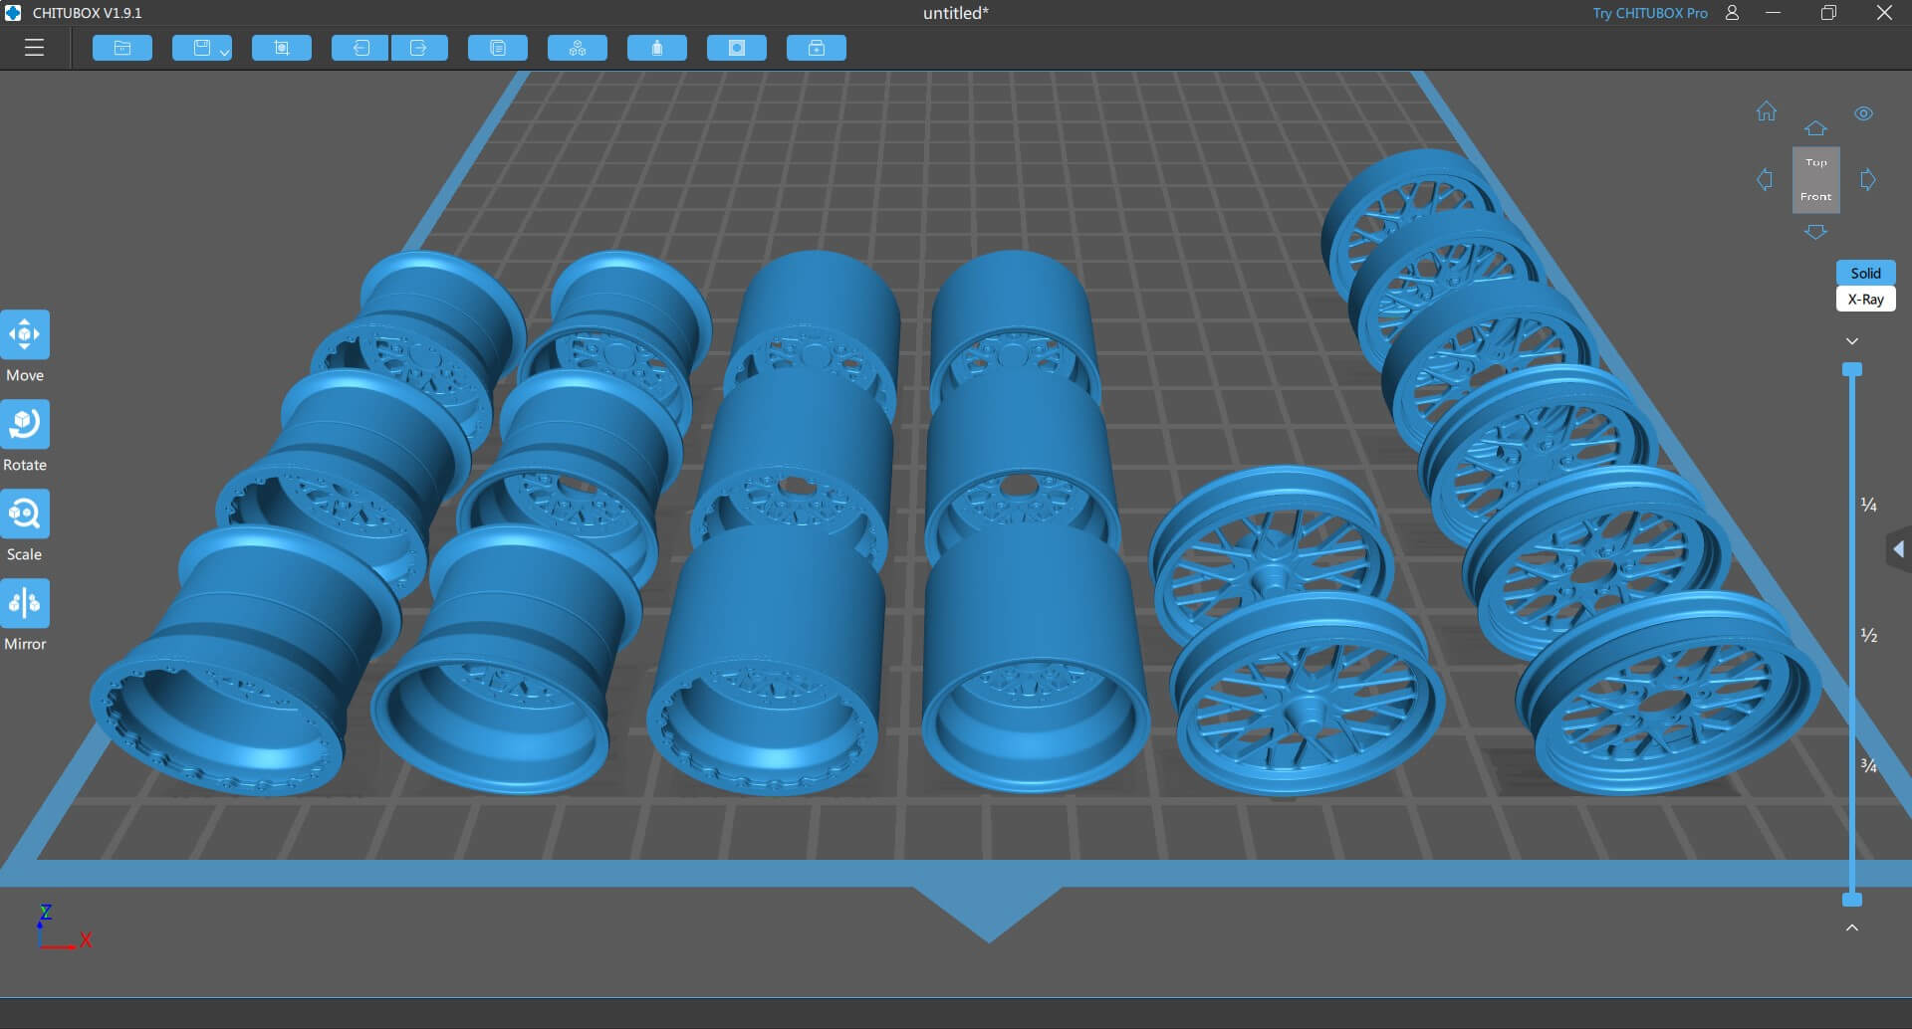Viewport: 1912px width, 1029px height.
Task: Click the Hollow bottle icon
Action: tap(657, 48)
